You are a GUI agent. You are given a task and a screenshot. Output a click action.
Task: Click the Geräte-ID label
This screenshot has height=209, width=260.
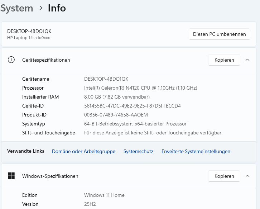click(x=33, y=106)
